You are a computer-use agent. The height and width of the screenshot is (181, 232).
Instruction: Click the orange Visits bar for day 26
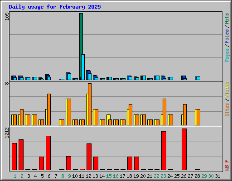185,114
